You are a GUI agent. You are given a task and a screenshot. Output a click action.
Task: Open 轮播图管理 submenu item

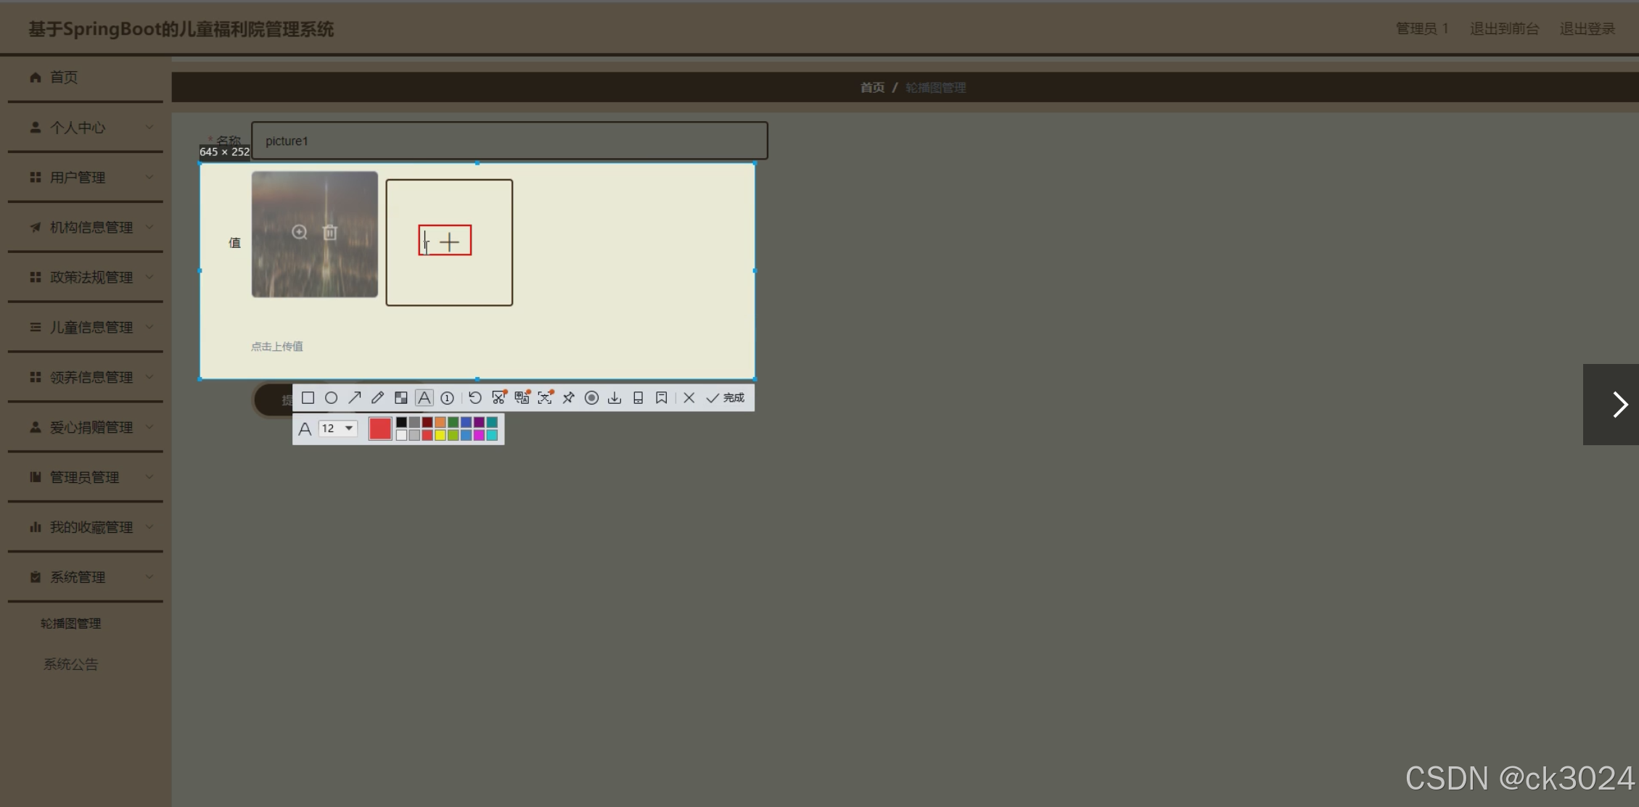tap(70, 624)
